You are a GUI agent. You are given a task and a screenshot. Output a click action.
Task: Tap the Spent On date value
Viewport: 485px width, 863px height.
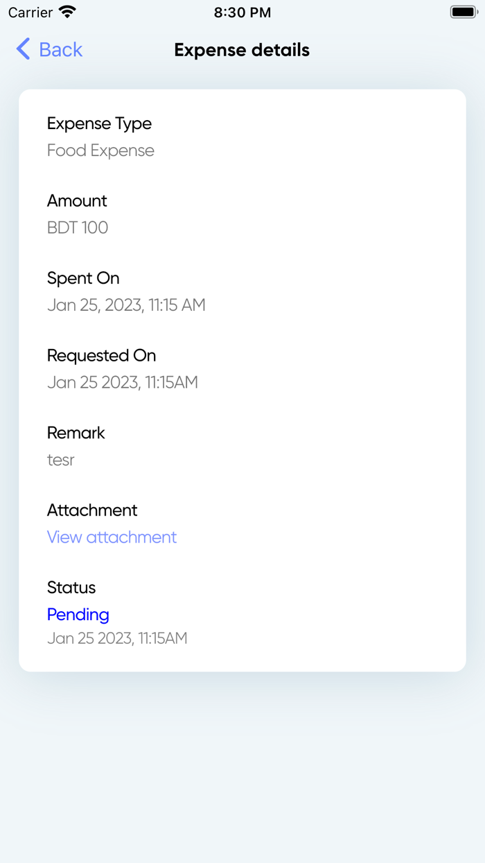coord(126,305)
